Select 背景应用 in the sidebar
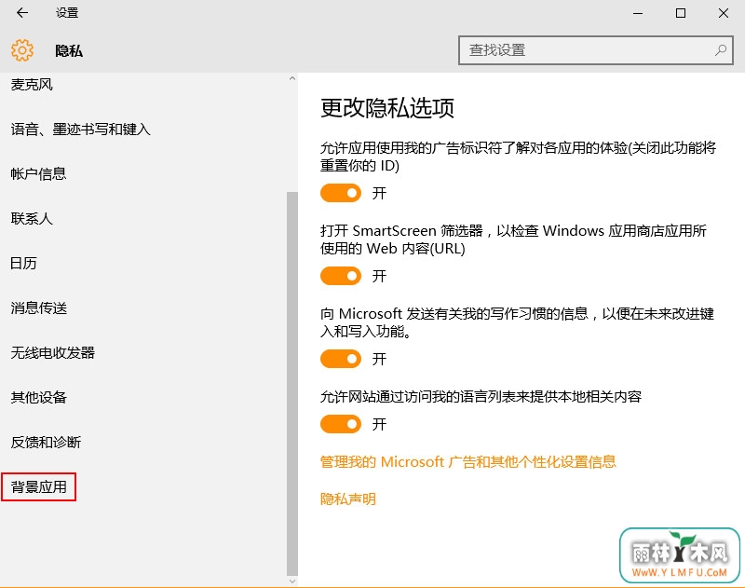This screenshot has height=588, width=745. point(38,486)
